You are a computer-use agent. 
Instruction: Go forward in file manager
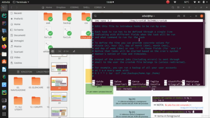(x=17, y=7)
